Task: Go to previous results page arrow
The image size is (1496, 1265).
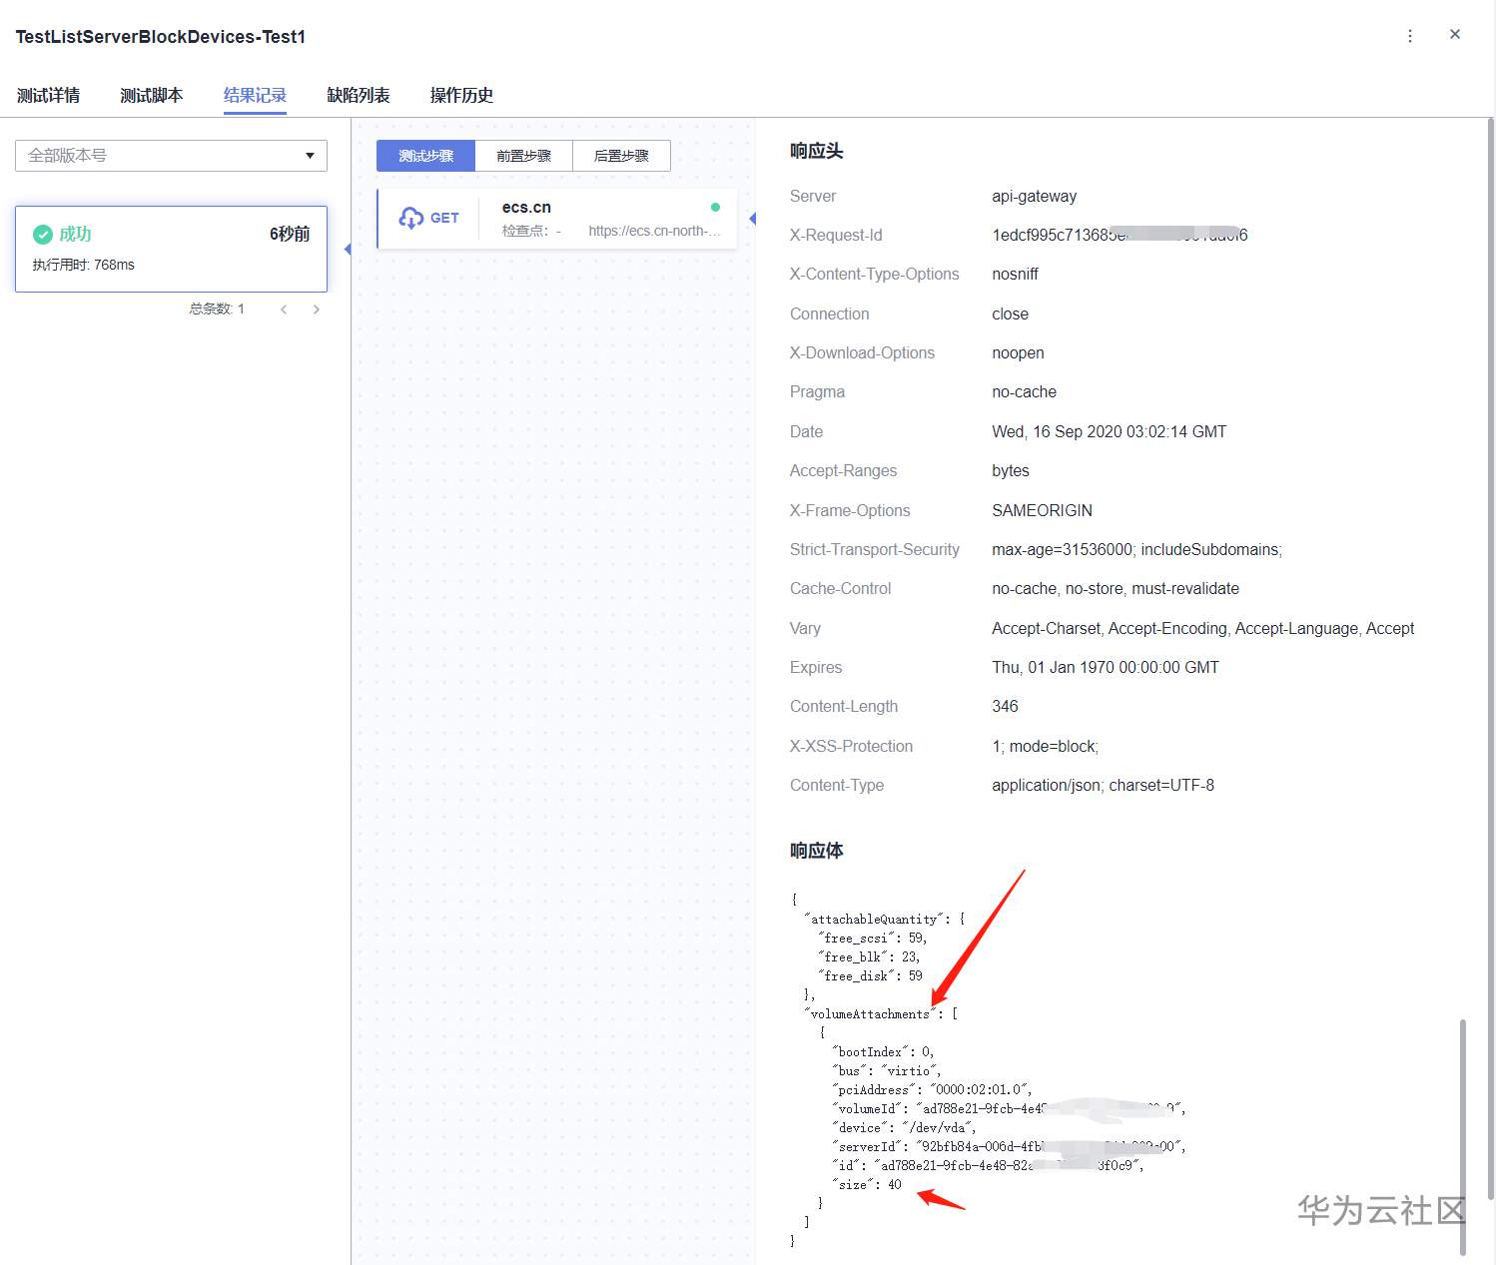Action: [x=284, y=310]
